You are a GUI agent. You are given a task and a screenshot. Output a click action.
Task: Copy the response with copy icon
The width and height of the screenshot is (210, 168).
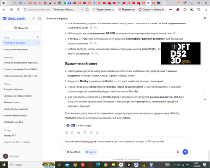pyautogui.click(x=66, y=132)
